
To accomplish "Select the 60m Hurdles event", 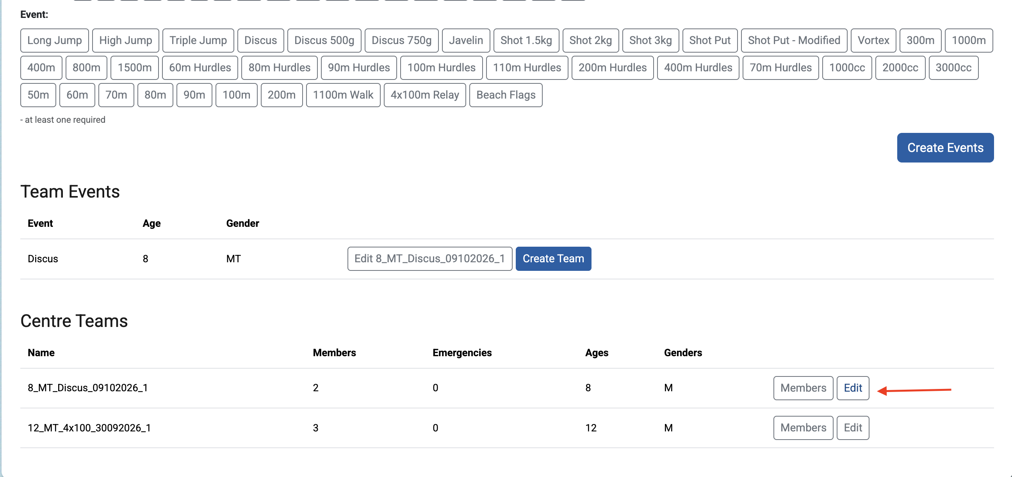I will [x=200, y=68].
